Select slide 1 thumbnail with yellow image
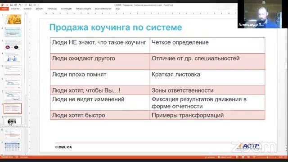 click(13, 19)
